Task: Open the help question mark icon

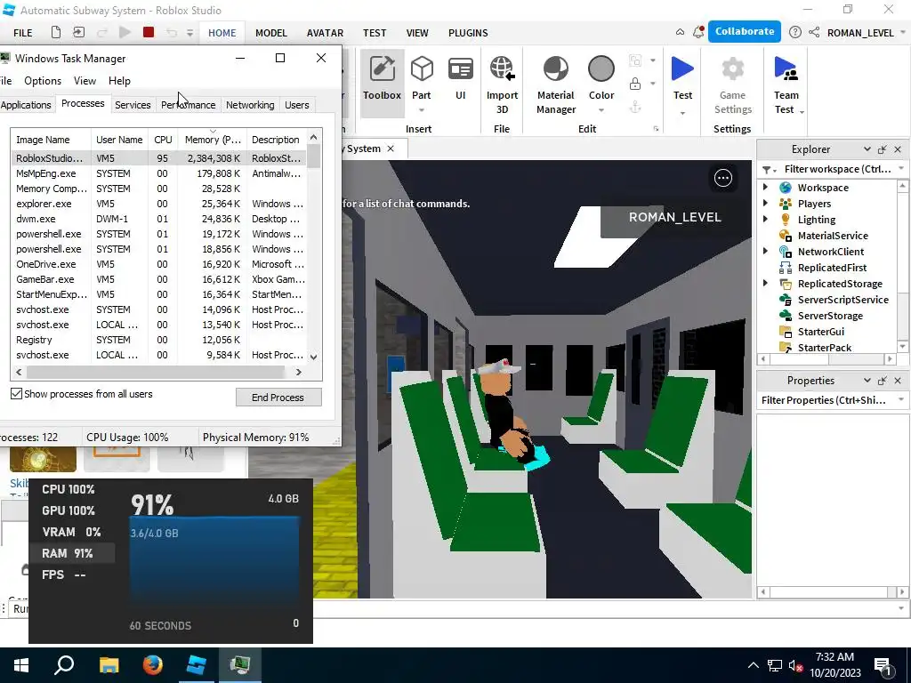Action: pyautogui.click(x=795, y=33)
